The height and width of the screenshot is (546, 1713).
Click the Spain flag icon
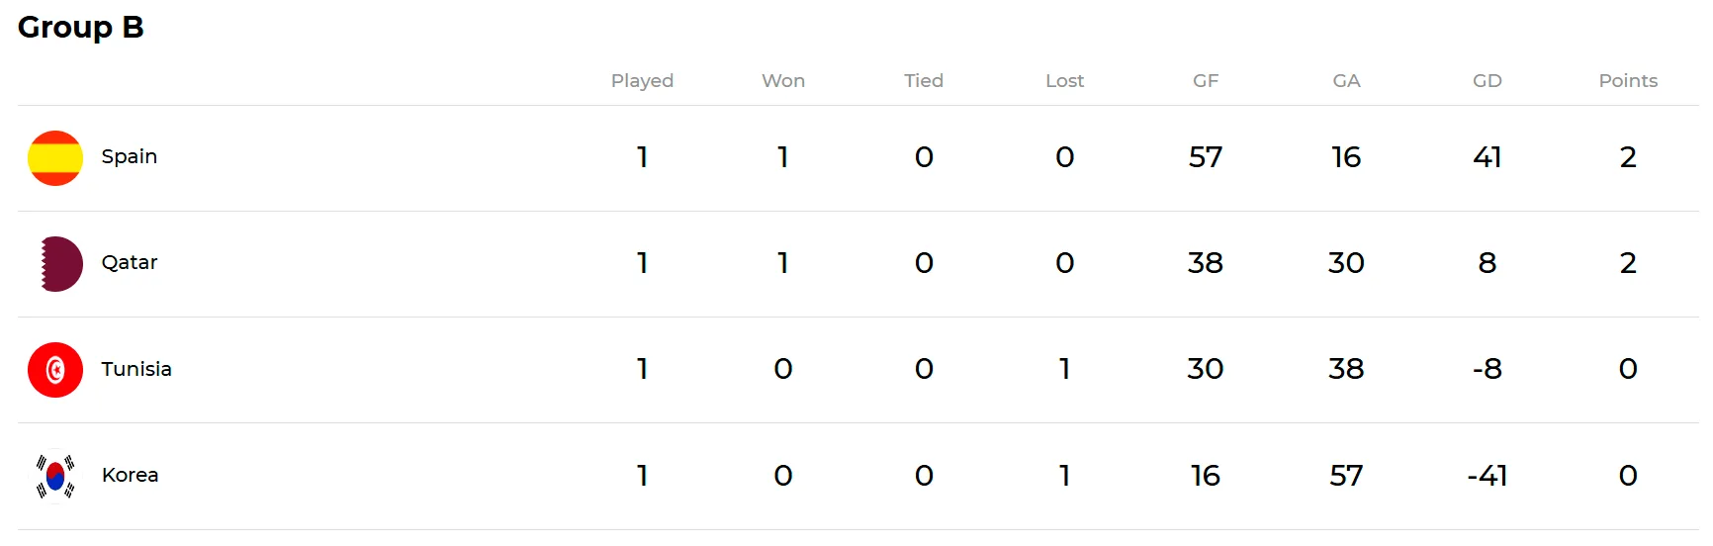click(x=55, y=158)
